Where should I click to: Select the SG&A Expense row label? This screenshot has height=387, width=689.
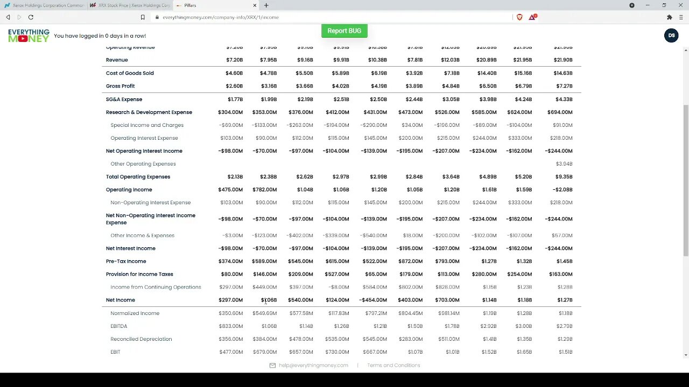point(124,99)
